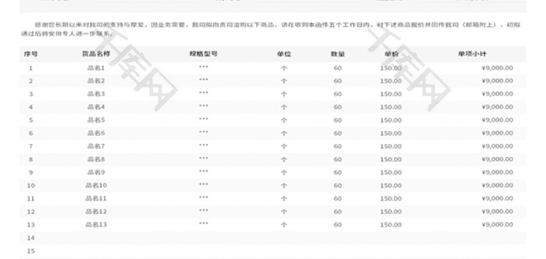Select the 单位 个 cell for 品名7
This screenshot has width=546, height=259.
284,147
